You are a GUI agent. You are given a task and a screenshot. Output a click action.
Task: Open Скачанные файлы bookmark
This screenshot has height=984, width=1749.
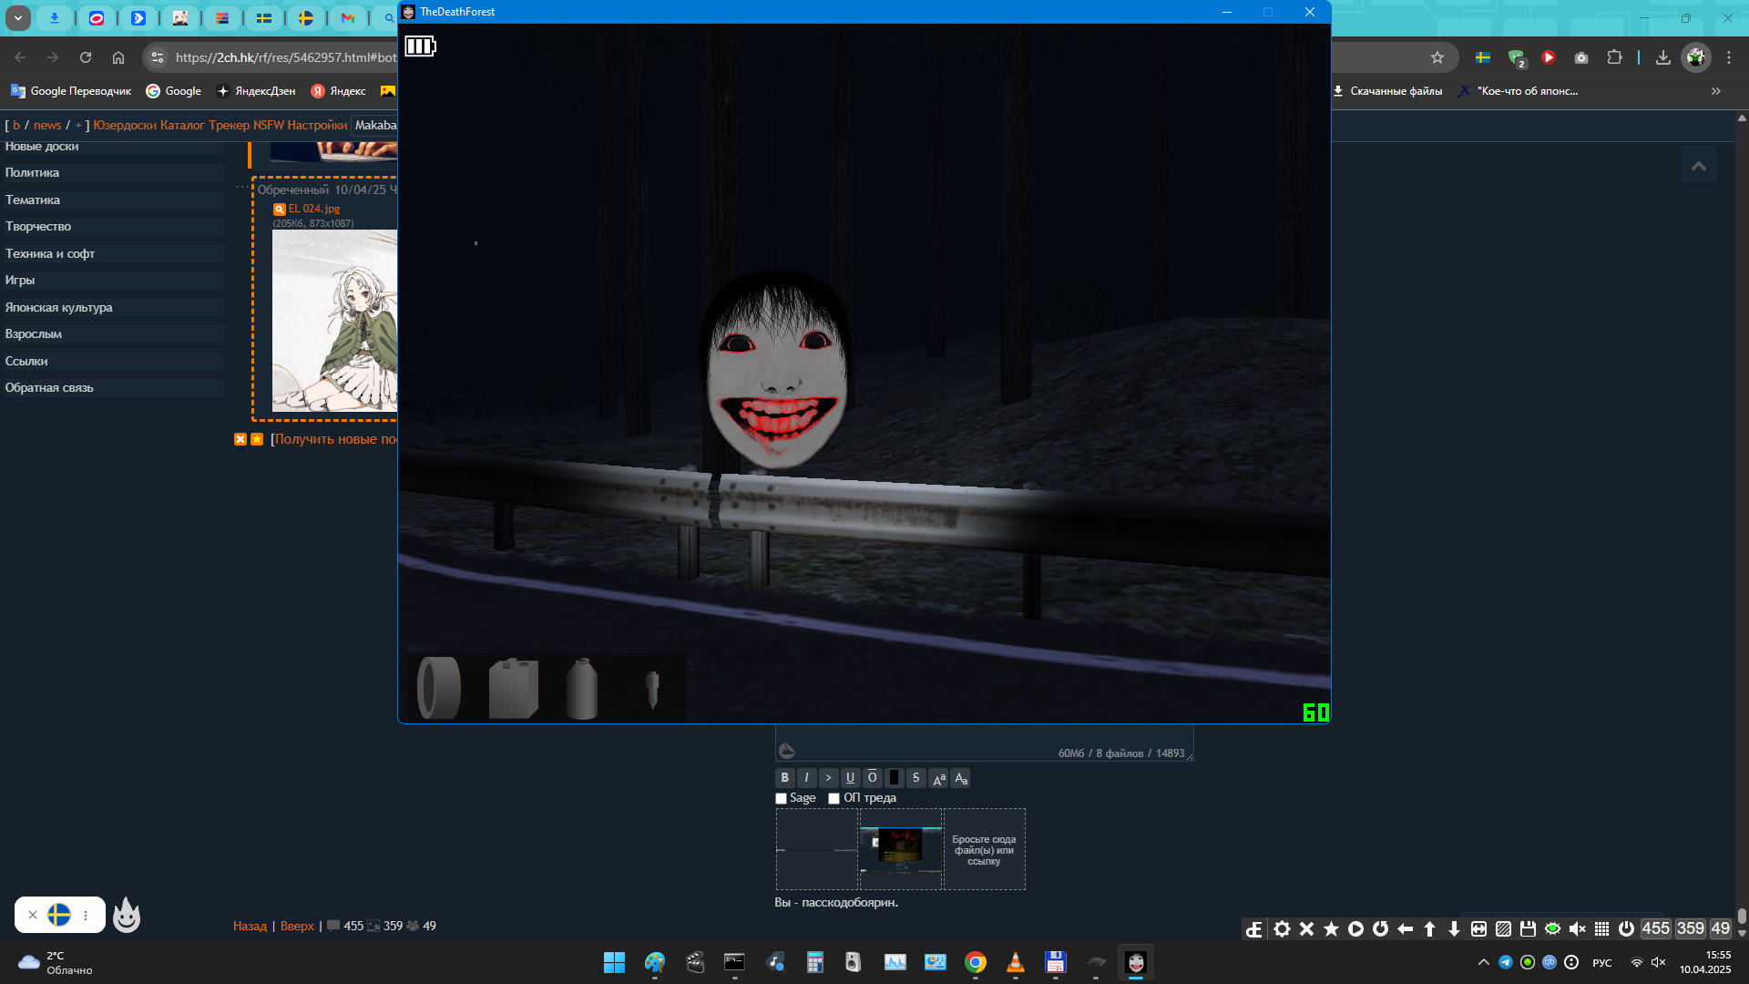(x=1387, y=91)
